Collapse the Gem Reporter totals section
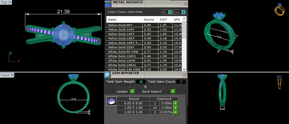Image resolution: width=289 pixels, height=124 pixels. (146, 87)
